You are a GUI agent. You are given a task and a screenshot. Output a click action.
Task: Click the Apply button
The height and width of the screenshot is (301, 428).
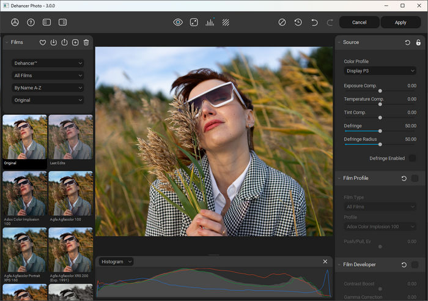coord(400,23)
